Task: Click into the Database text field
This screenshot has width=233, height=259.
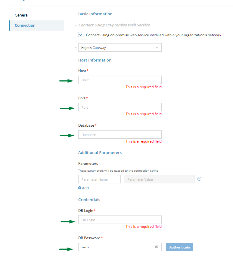Action: (x=120, y=134)
